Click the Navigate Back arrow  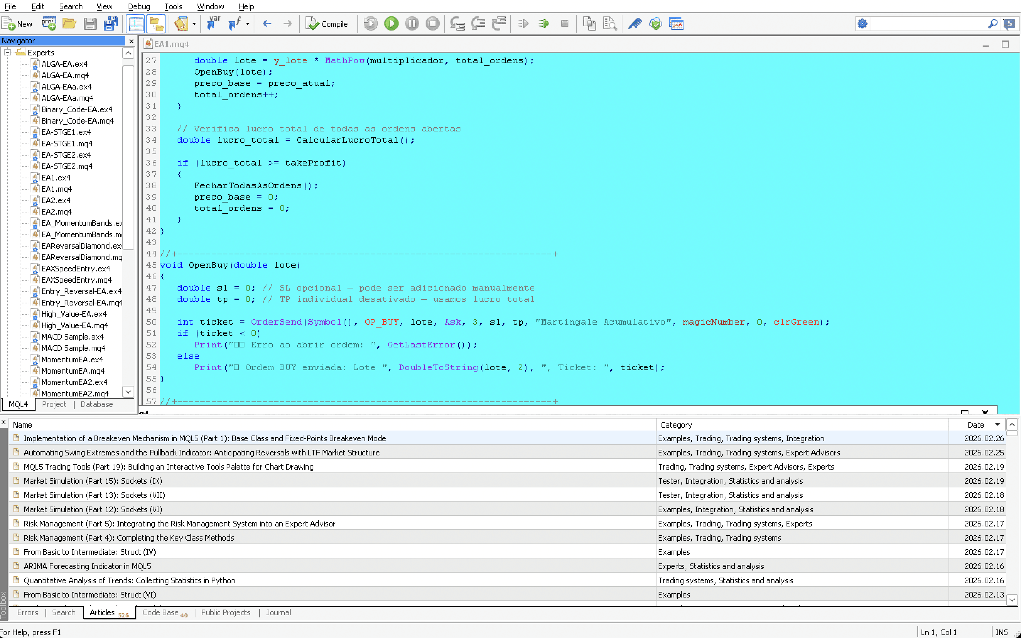coord(267,24)
